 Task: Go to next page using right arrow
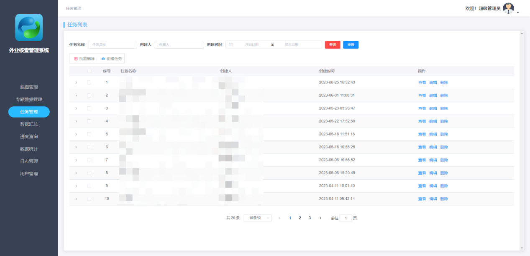point(320,218)
